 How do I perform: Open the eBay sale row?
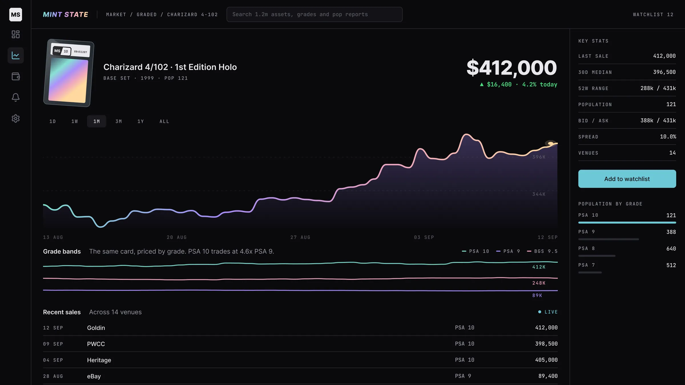[300, 376]
